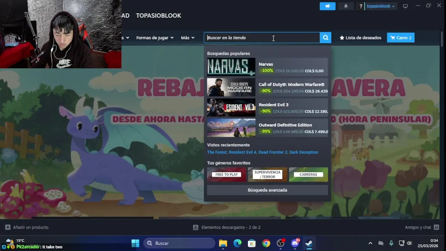Open Discord from taskbar
The width and height of the screenshot is (446, 251).
tap(295, 243)
